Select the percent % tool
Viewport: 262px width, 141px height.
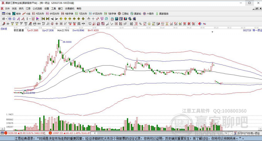(140, 24)
